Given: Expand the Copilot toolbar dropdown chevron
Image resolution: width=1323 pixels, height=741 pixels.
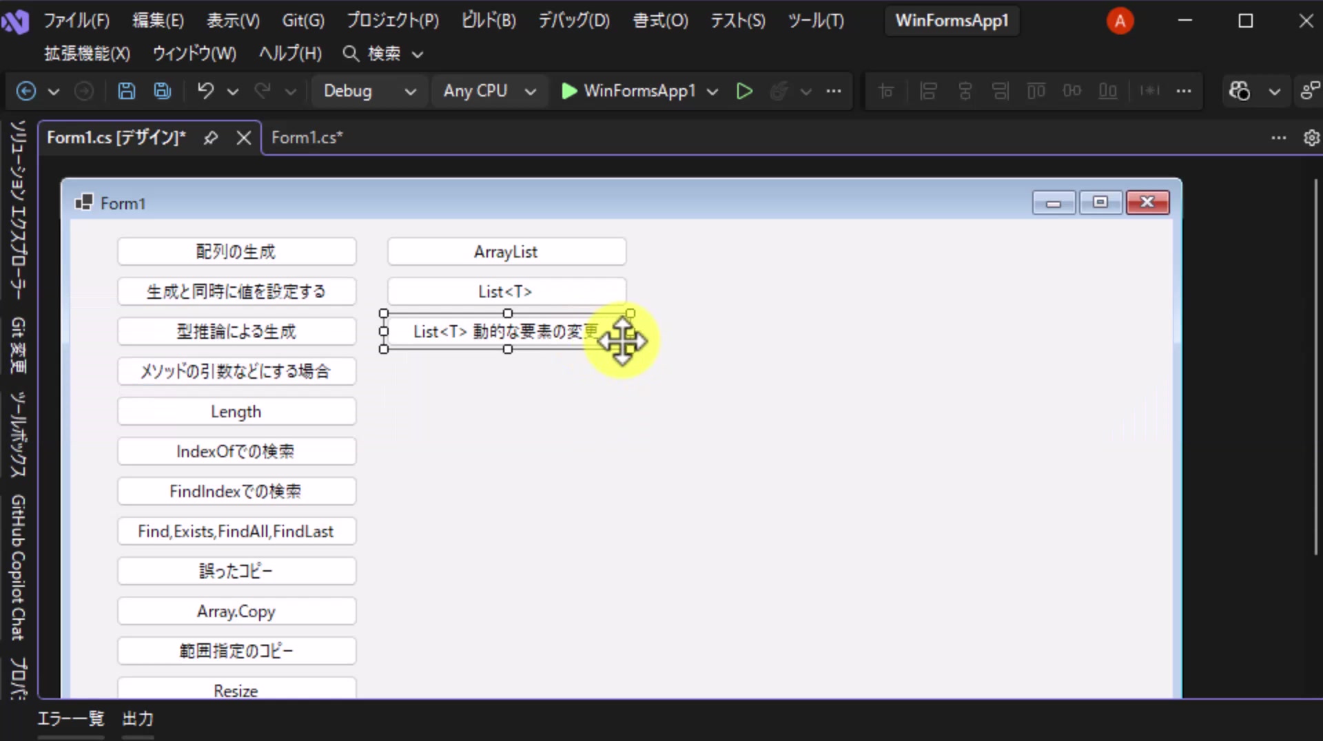Looking at the screenshot, I should coord(1275,91).
